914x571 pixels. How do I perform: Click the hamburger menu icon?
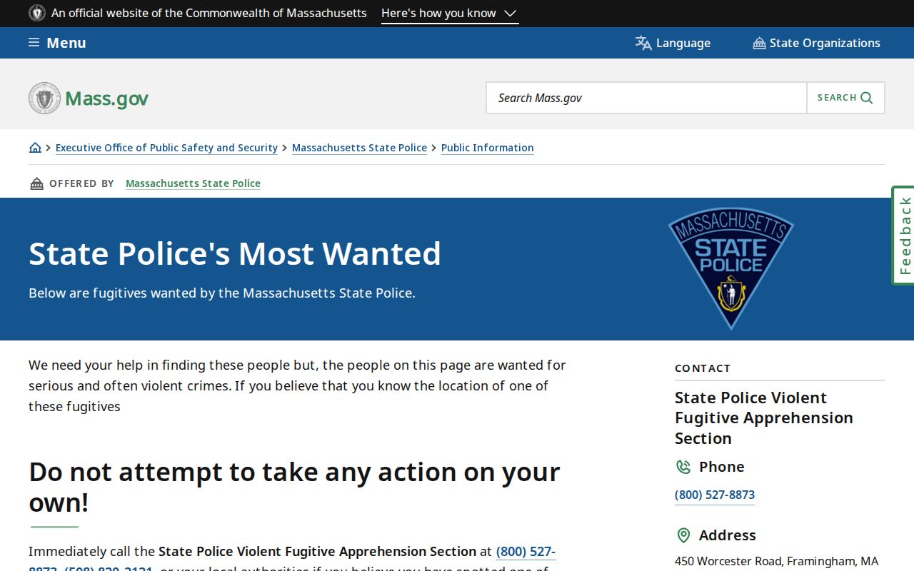34,43
